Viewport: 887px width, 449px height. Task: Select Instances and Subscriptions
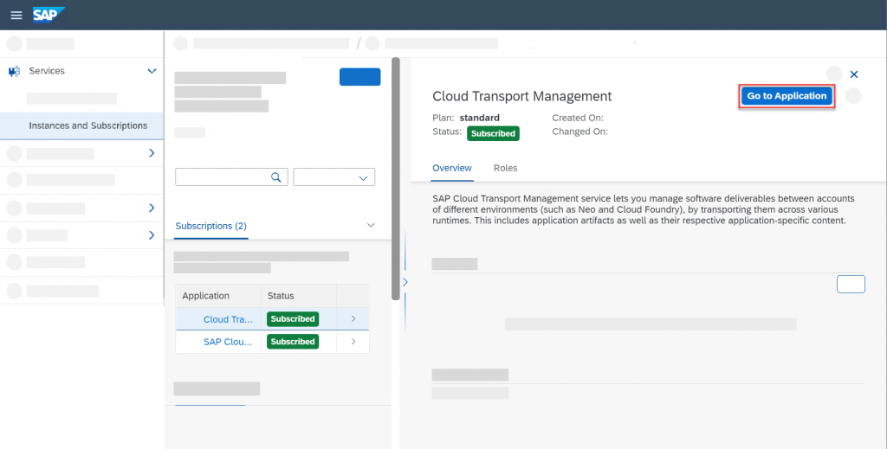coord(81,125)
